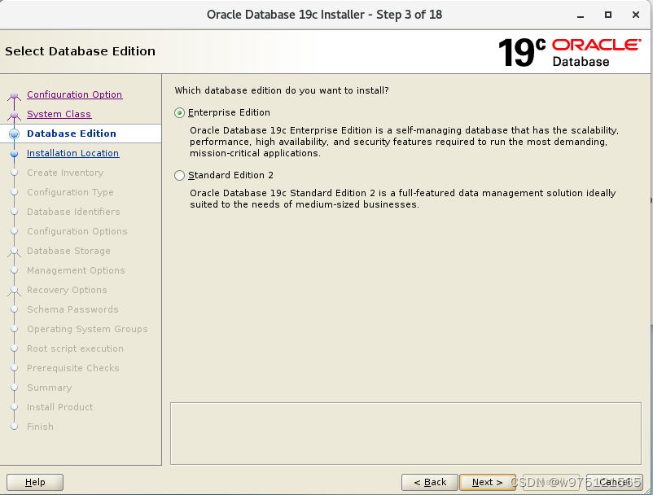Click Next to continue installation
The image size is (653, 495).
pos(486,482)
